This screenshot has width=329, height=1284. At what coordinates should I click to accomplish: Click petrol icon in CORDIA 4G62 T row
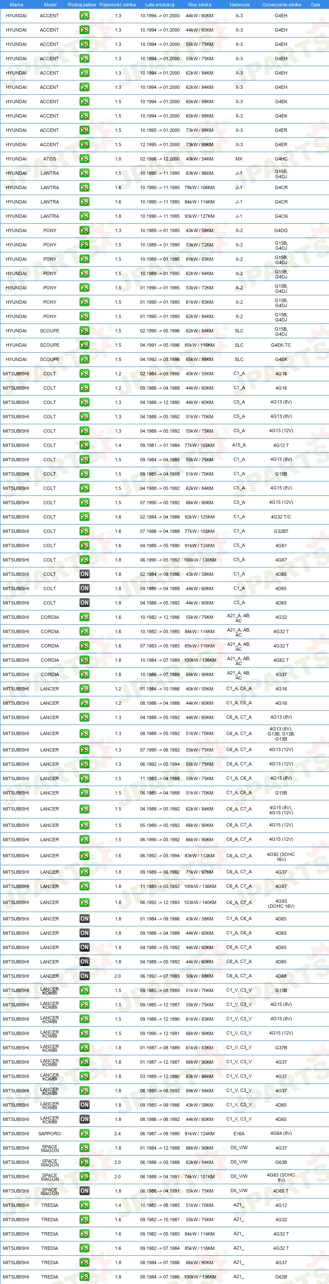[85, 660]
